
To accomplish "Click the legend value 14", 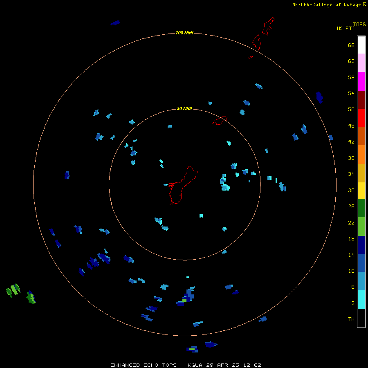I will [351, 255].
